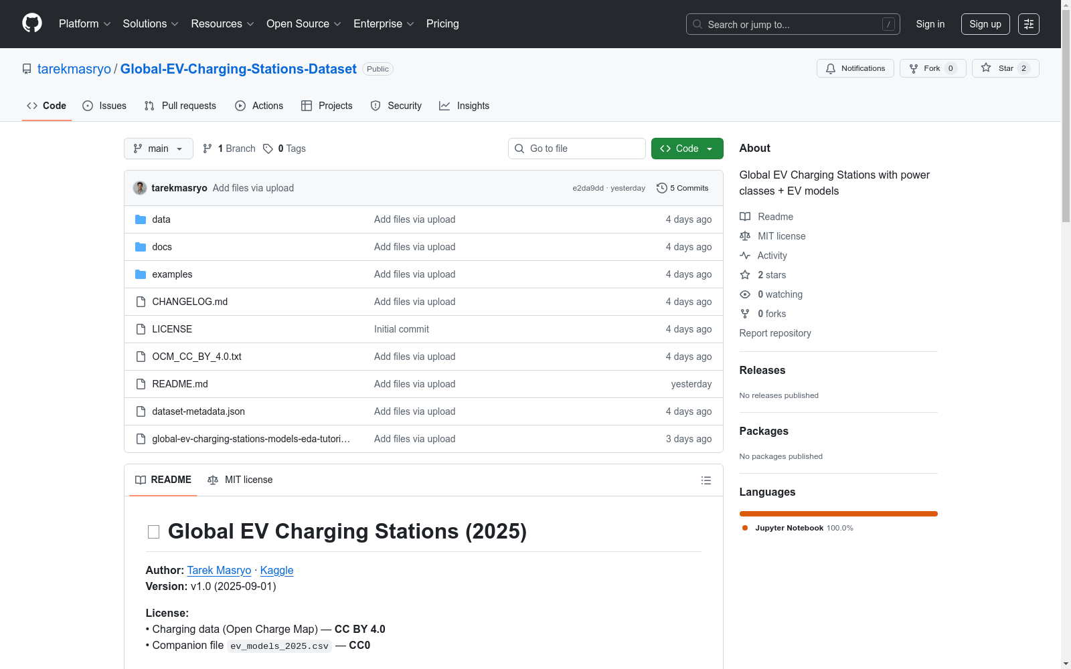Click the Initial commit message link

(x=402, y=329)
